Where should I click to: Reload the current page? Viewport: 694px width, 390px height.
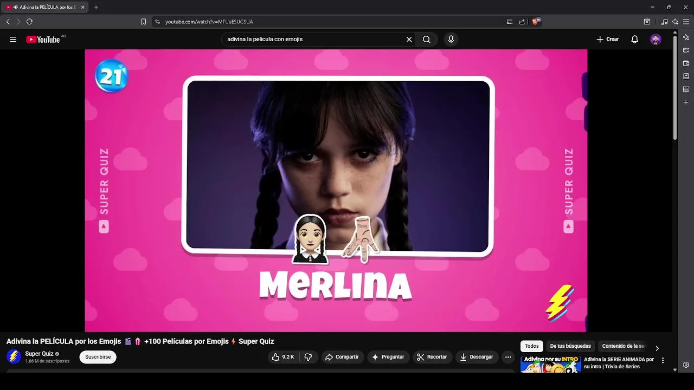click(x=29, y=22)
